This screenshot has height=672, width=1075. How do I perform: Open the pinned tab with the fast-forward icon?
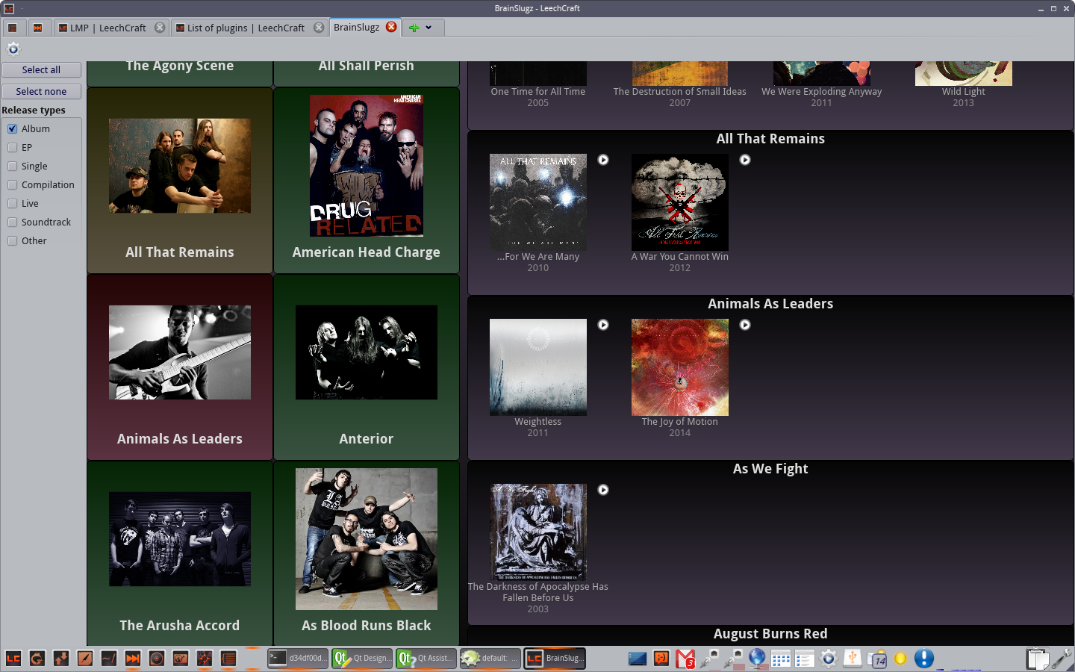(x=38, y=28)
